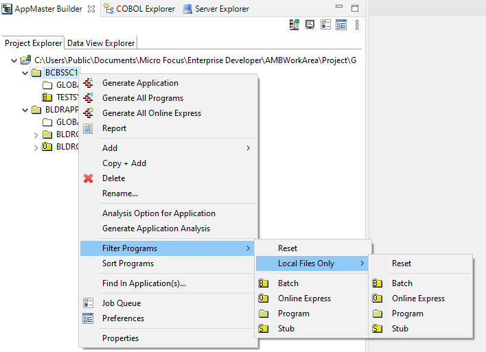Open Properties from context menu
Image resolution: width=486 pixels, height=352 pixels.
pyautogui.click(x=169, y=338)
